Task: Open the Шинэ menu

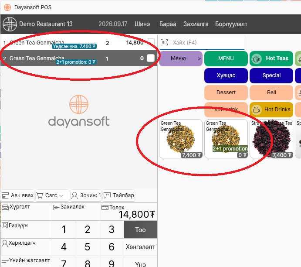Action: 142,24
